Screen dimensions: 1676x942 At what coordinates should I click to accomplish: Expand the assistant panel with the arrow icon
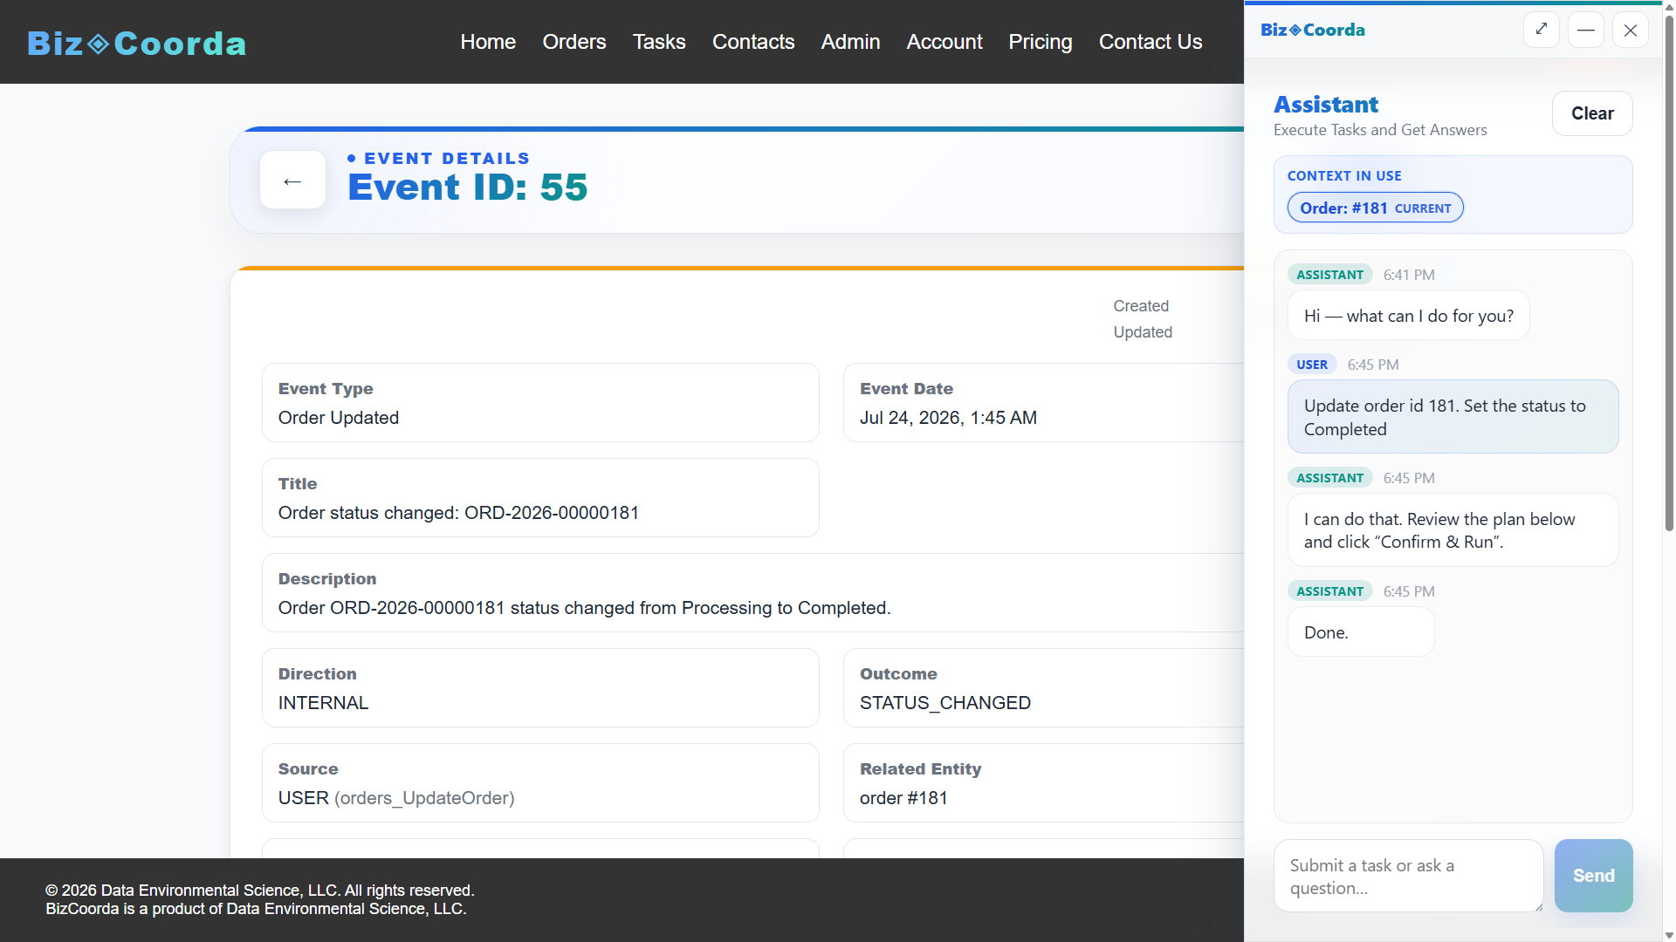1542,30
